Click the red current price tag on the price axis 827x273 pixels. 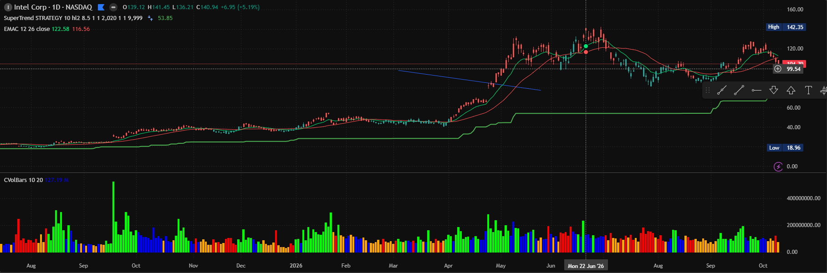(x=794, y=63)
